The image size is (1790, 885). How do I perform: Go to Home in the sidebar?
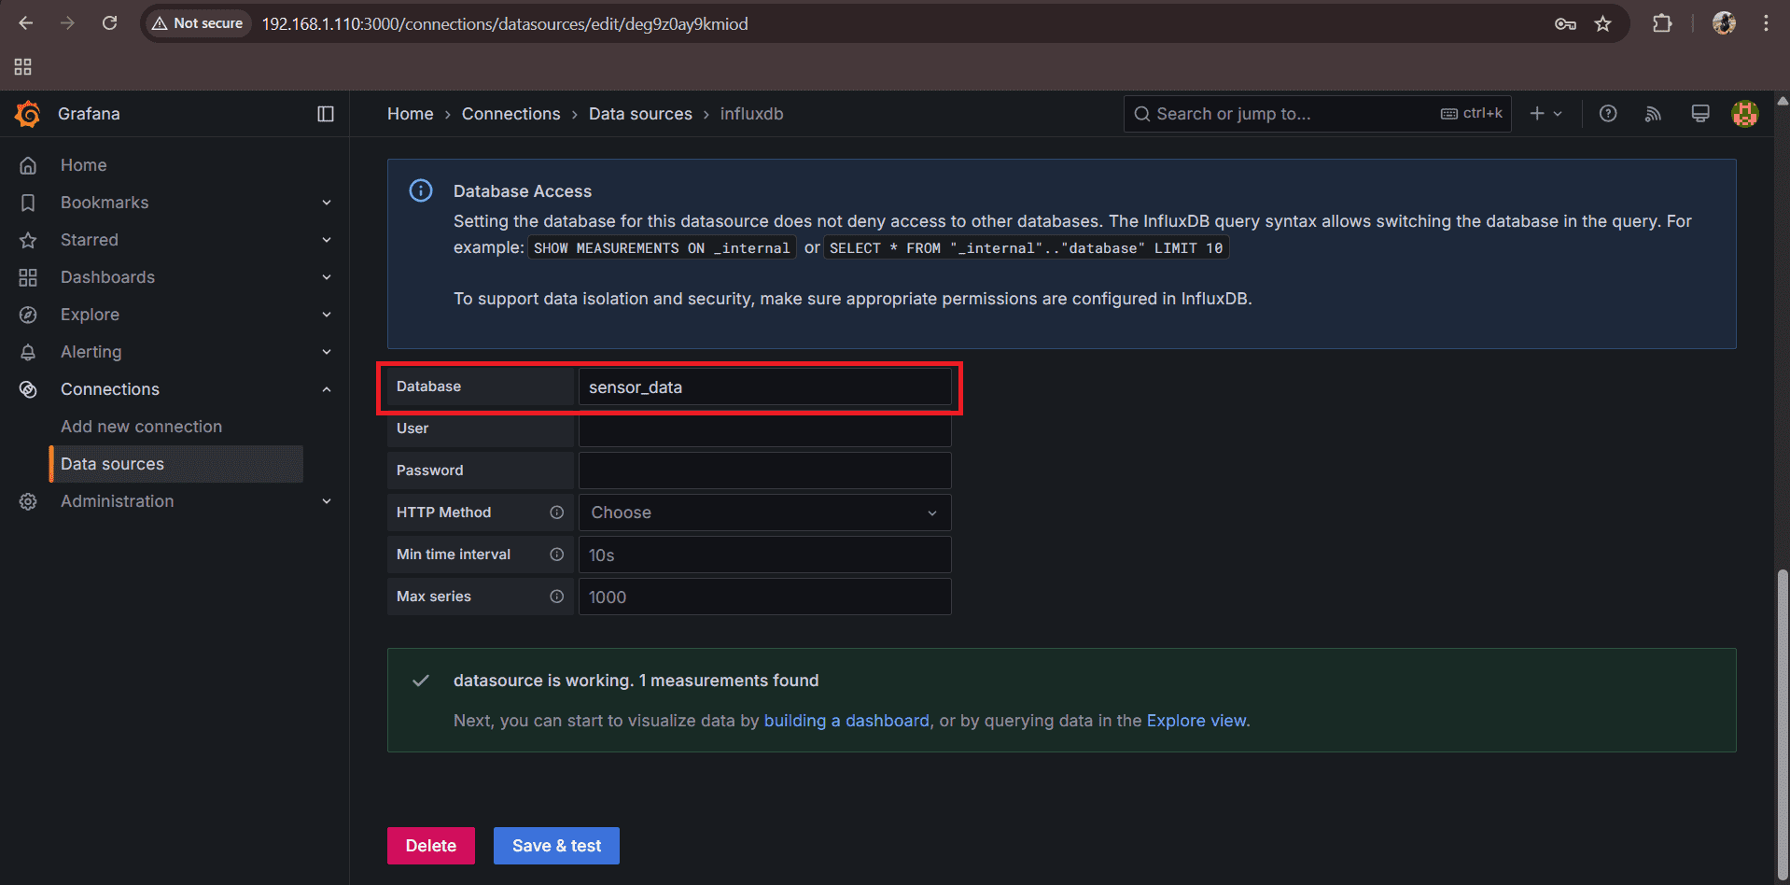coord(83,165)
